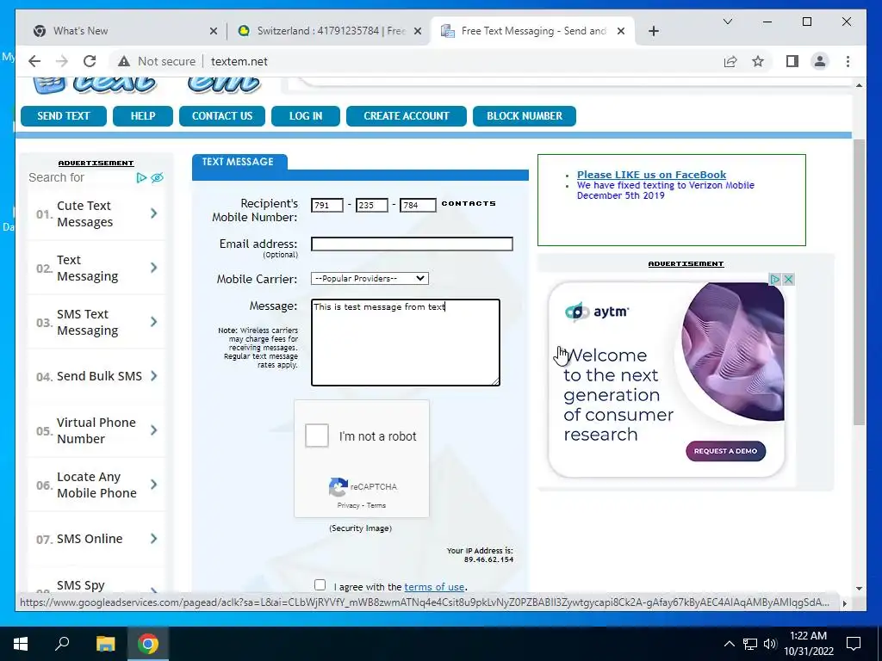Open the terms of use link
The width and height of the screenshot is (882, 661).
[x=434, y=587]
